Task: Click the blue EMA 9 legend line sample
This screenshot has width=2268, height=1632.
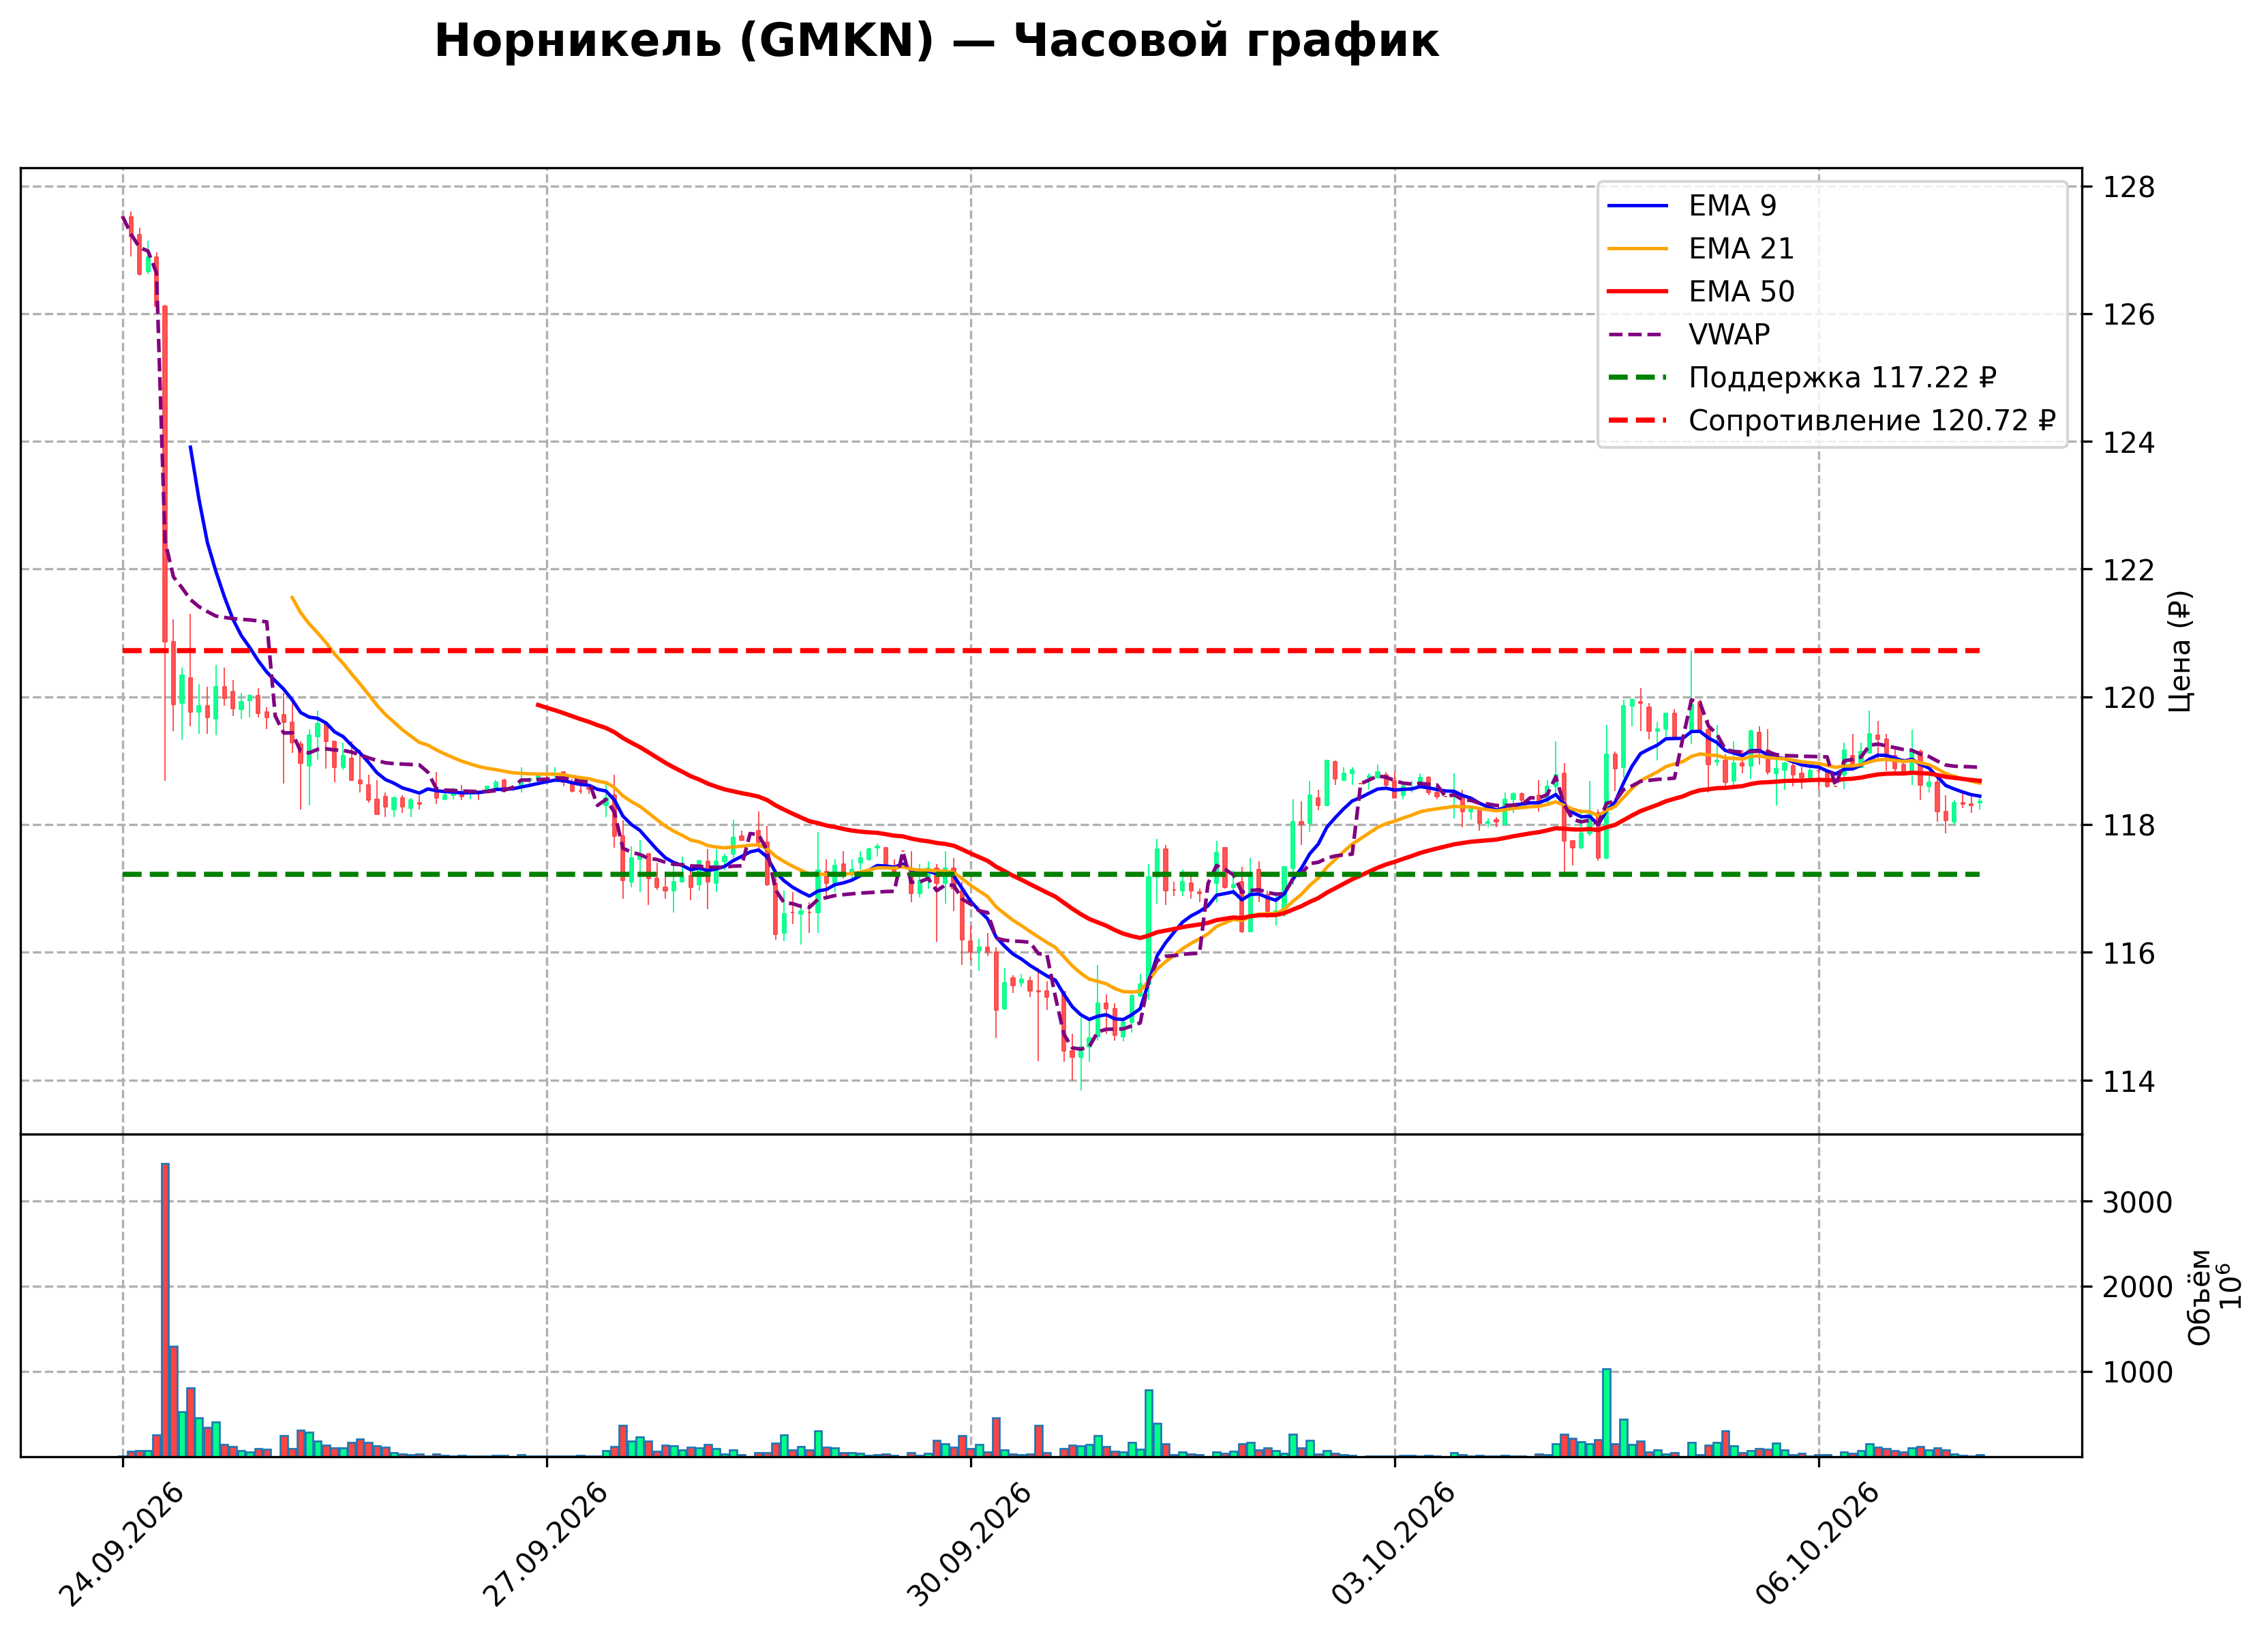Action: click(1638, 206)
